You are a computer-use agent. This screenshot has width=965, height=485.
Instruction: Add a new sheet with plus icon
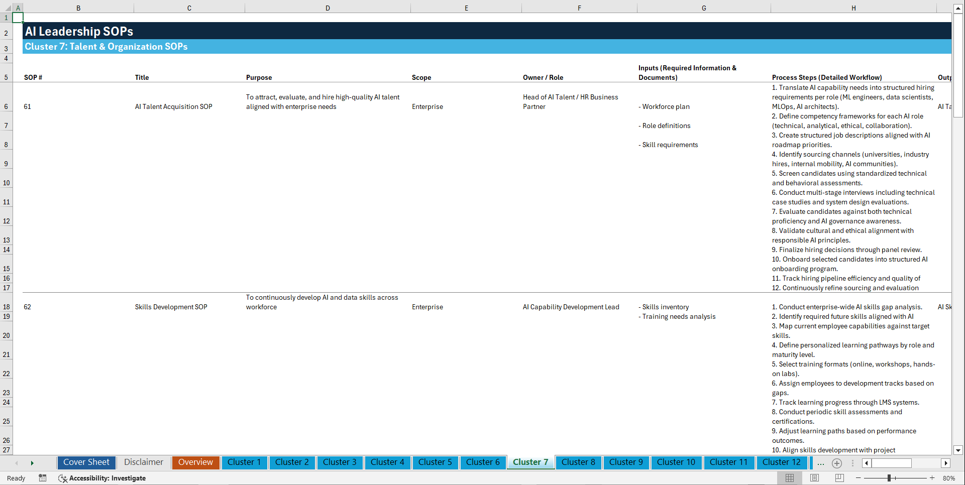837,463
